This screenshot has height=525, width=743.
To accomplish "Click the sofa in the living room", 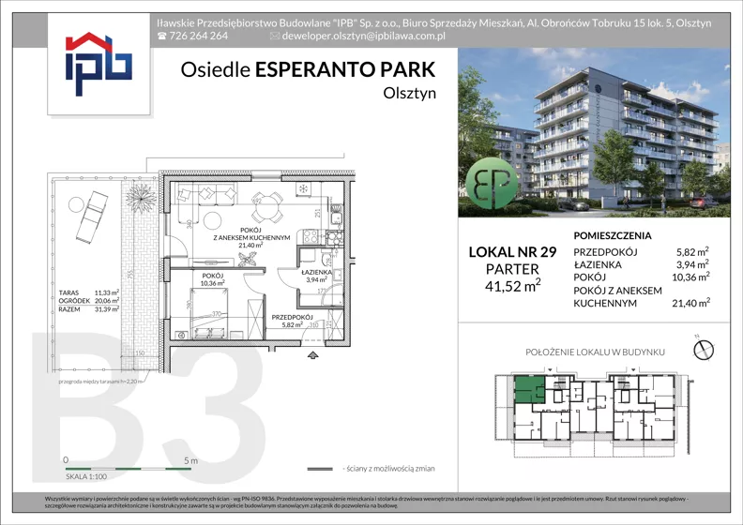I will tap(206, 196).
